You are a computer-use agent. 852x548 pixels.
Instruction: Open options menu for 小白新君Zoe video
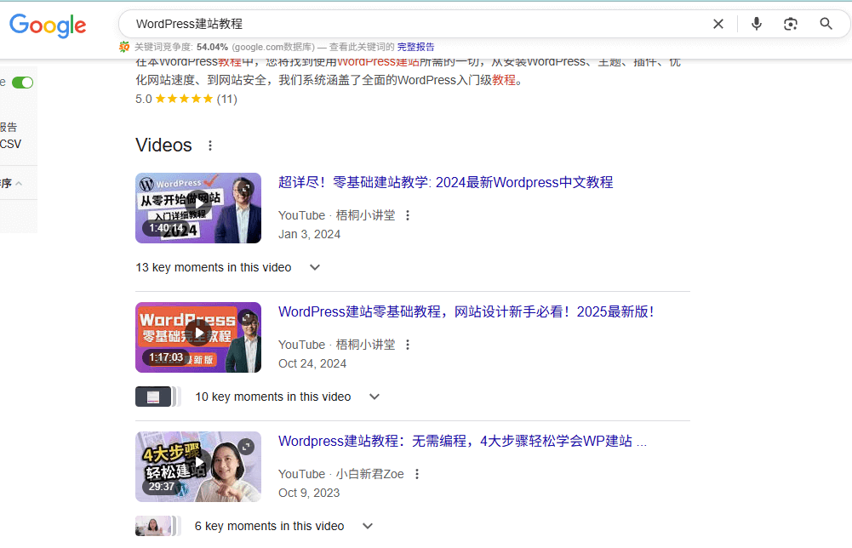pos(417,474)
